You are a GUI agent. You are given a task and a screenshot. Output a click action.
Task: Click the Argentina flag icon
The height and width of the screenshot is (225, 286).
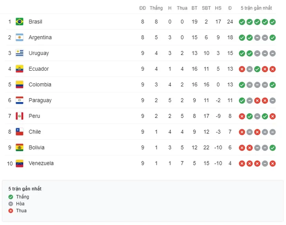click(20, 37)
